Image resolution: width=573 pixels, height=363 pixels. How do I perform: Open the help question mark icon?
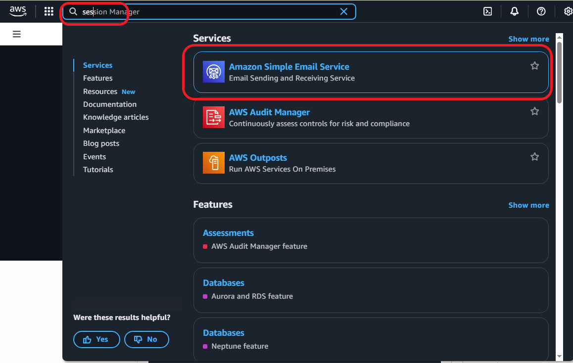coord(541,11)
